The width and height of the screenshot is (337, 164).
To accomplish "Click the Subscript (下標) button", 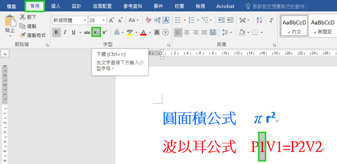I will pos(96,32).
